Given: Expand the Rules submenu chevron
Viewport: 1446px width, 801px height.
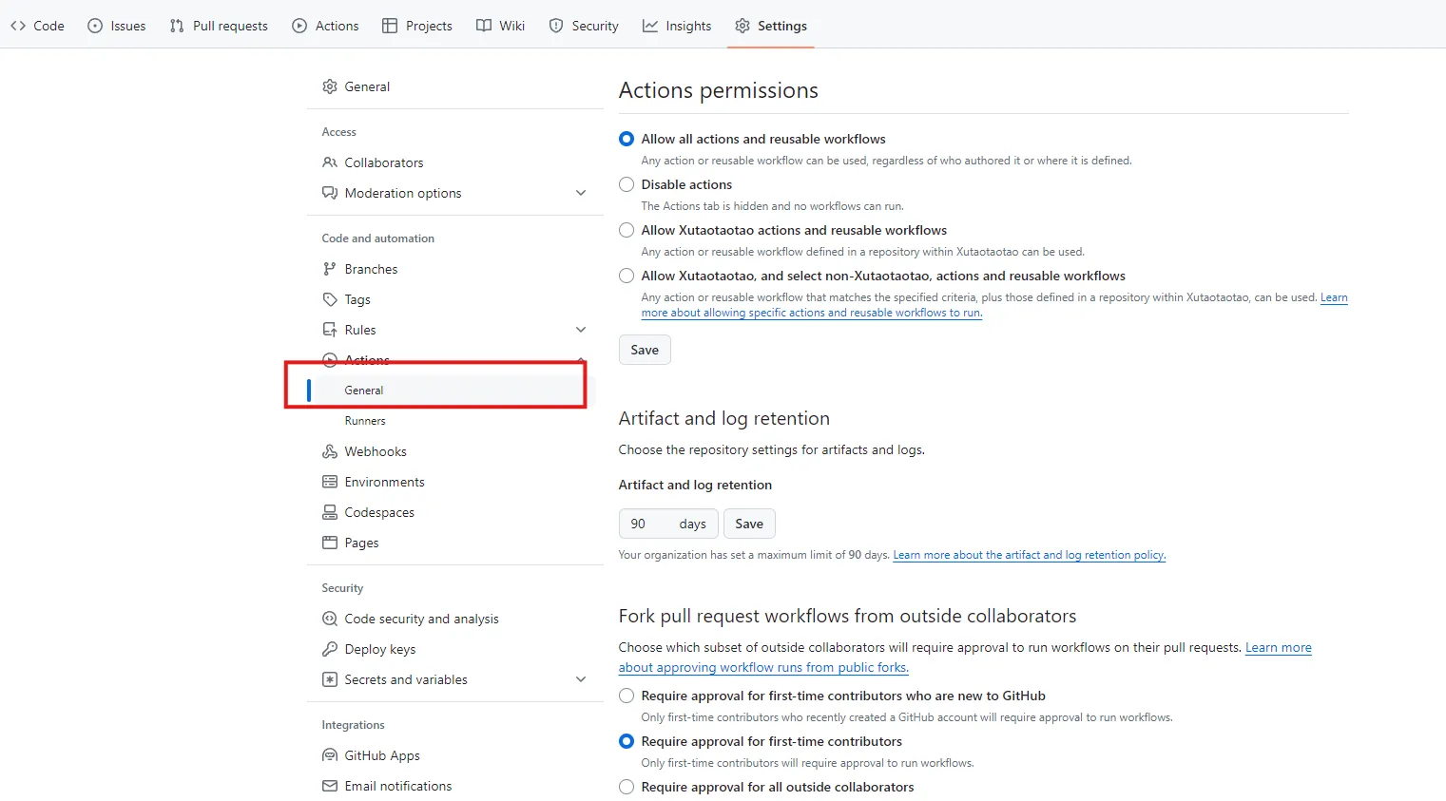Looking at the screenshot, I should (x=581, y=330).
